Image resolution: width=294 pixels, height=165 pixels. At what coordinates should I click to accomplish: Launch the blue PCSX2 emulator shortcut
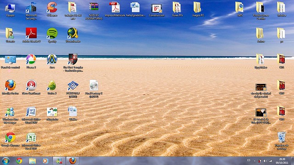(x=73, y=86)
